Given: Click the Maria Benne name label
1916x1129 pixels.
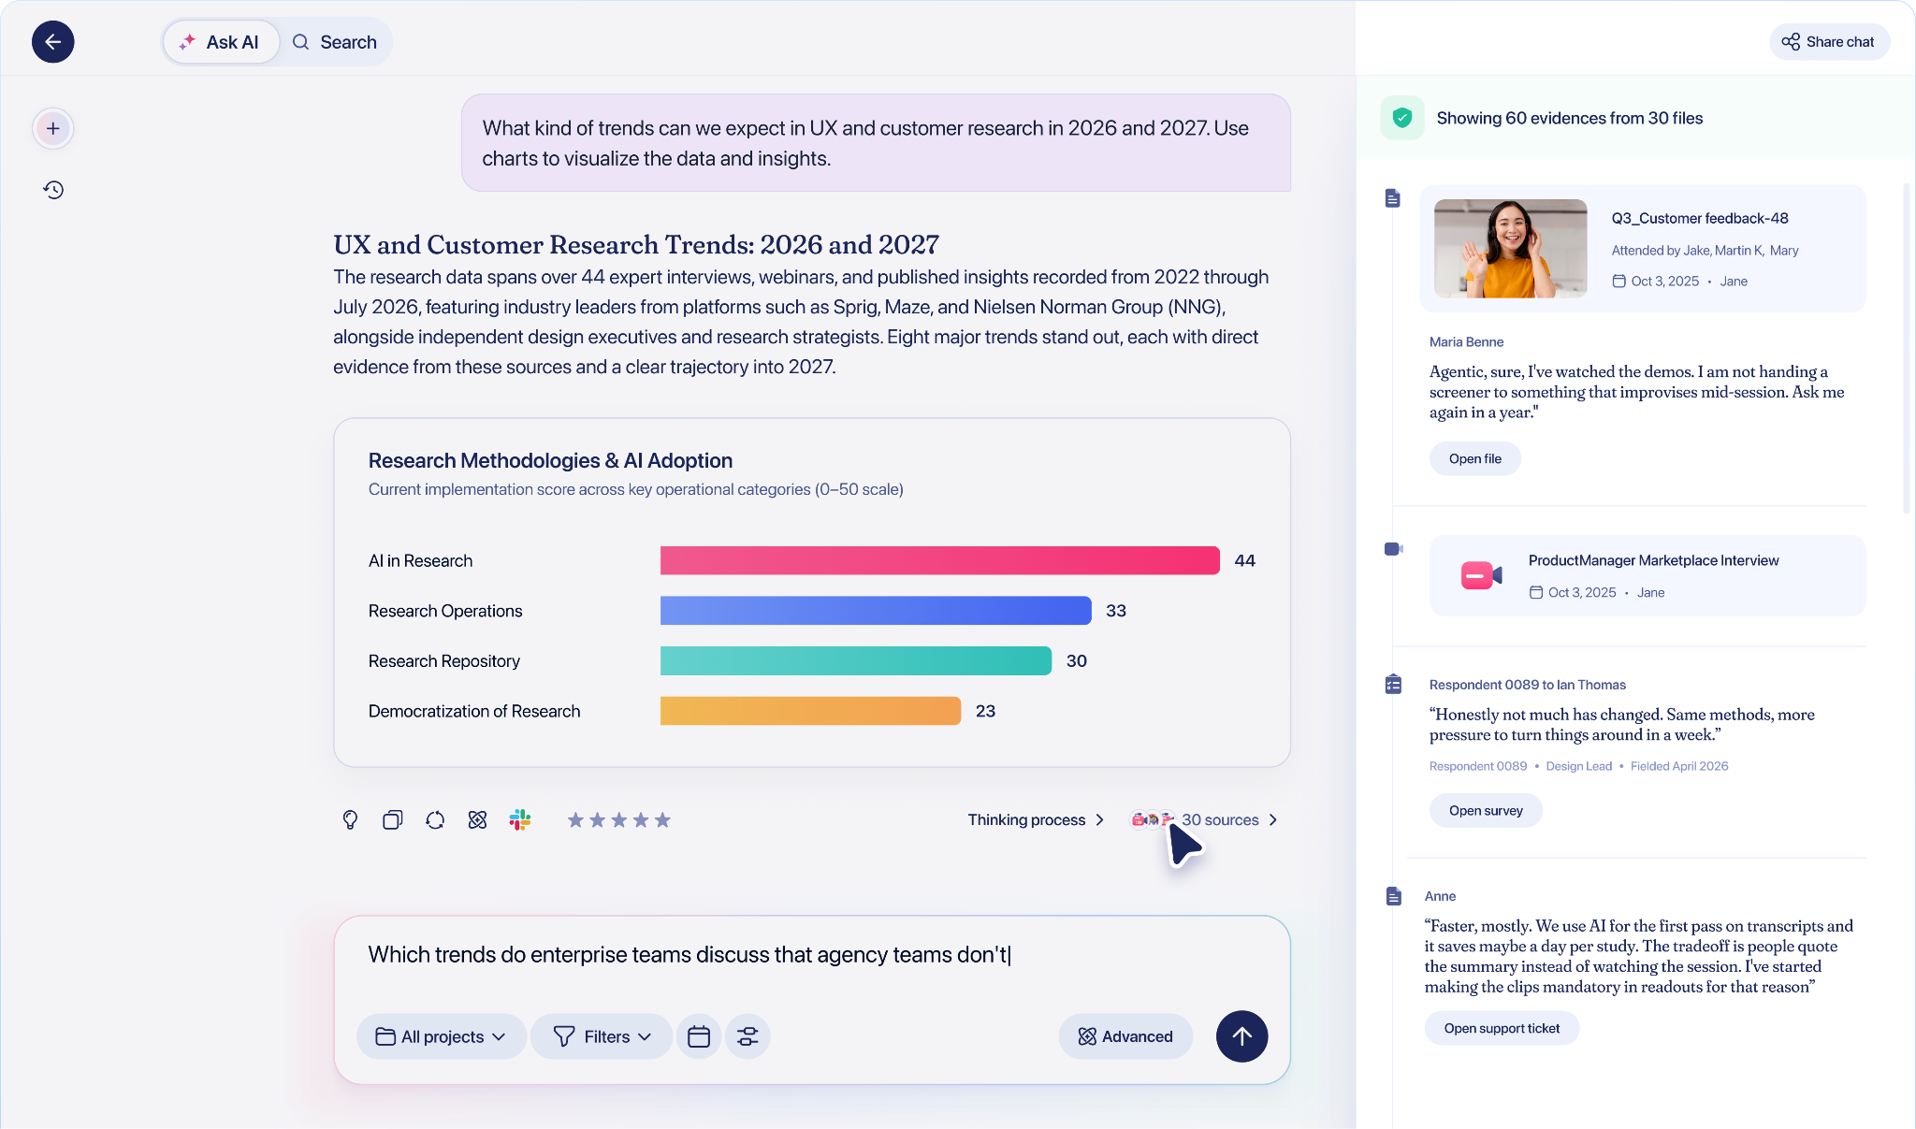Looking at the screenshot, I should click(x=1466, y=341).
